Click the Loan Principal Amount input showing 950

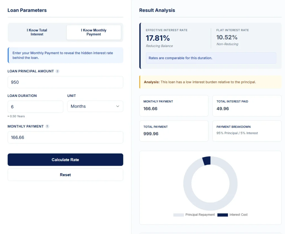(65, 82)
